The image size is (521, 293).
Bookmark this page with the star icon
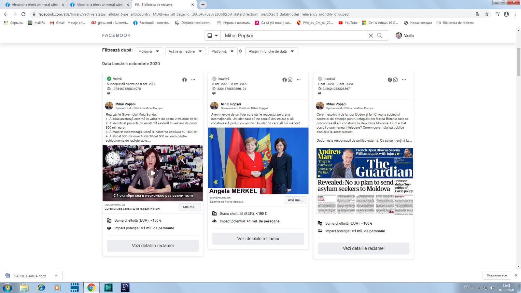[x=487, y=14]
